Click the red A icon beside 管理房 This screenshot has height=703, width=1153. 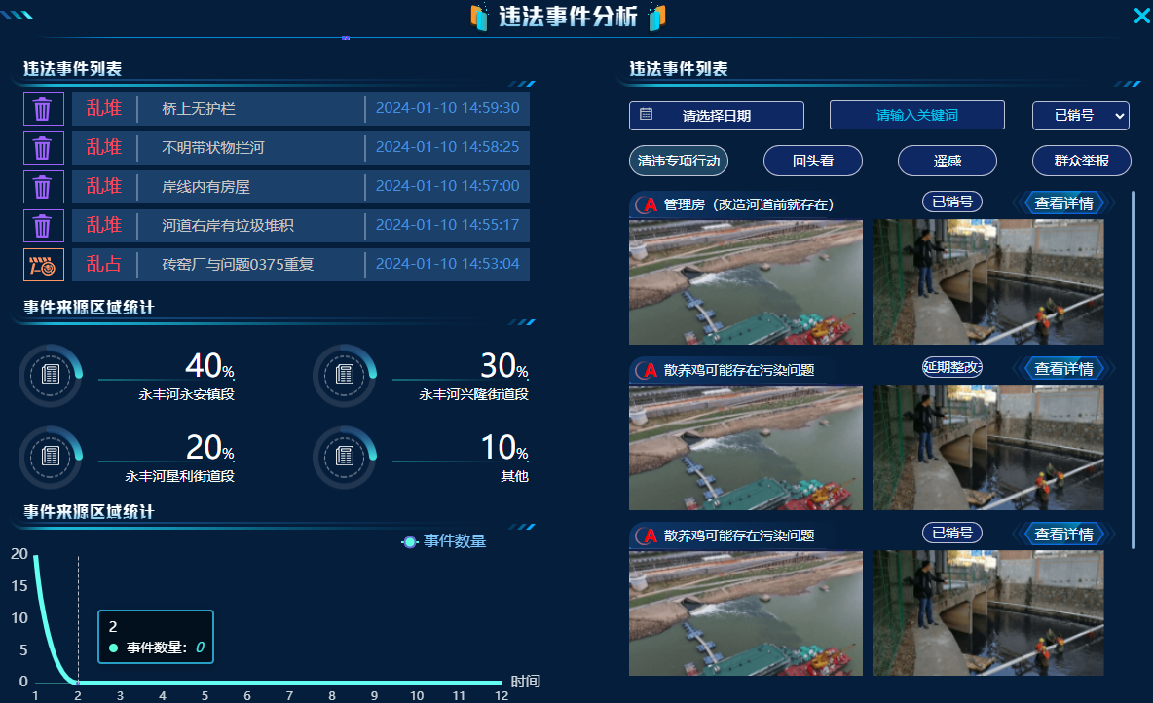pos(645,204)
